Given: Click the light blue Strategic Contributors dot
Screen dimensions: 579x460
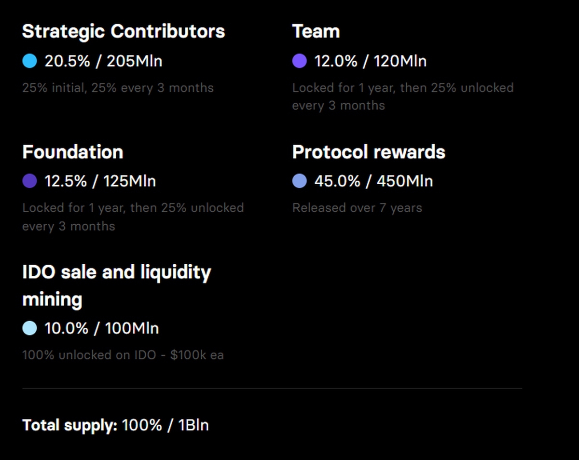Looking at the screenshot, I should 29,61.
